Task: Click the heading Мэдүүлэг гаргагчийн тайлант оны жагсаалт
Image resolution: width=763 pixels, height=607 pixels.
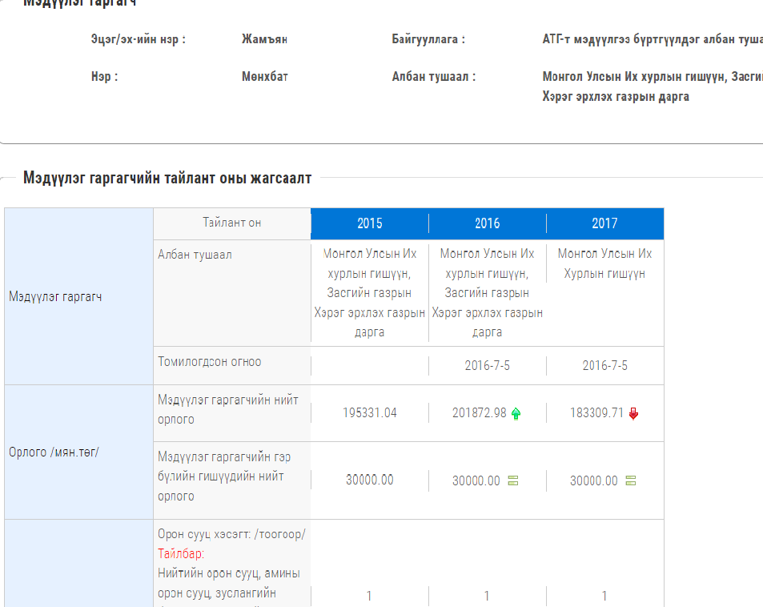Action: click(167, 178)
